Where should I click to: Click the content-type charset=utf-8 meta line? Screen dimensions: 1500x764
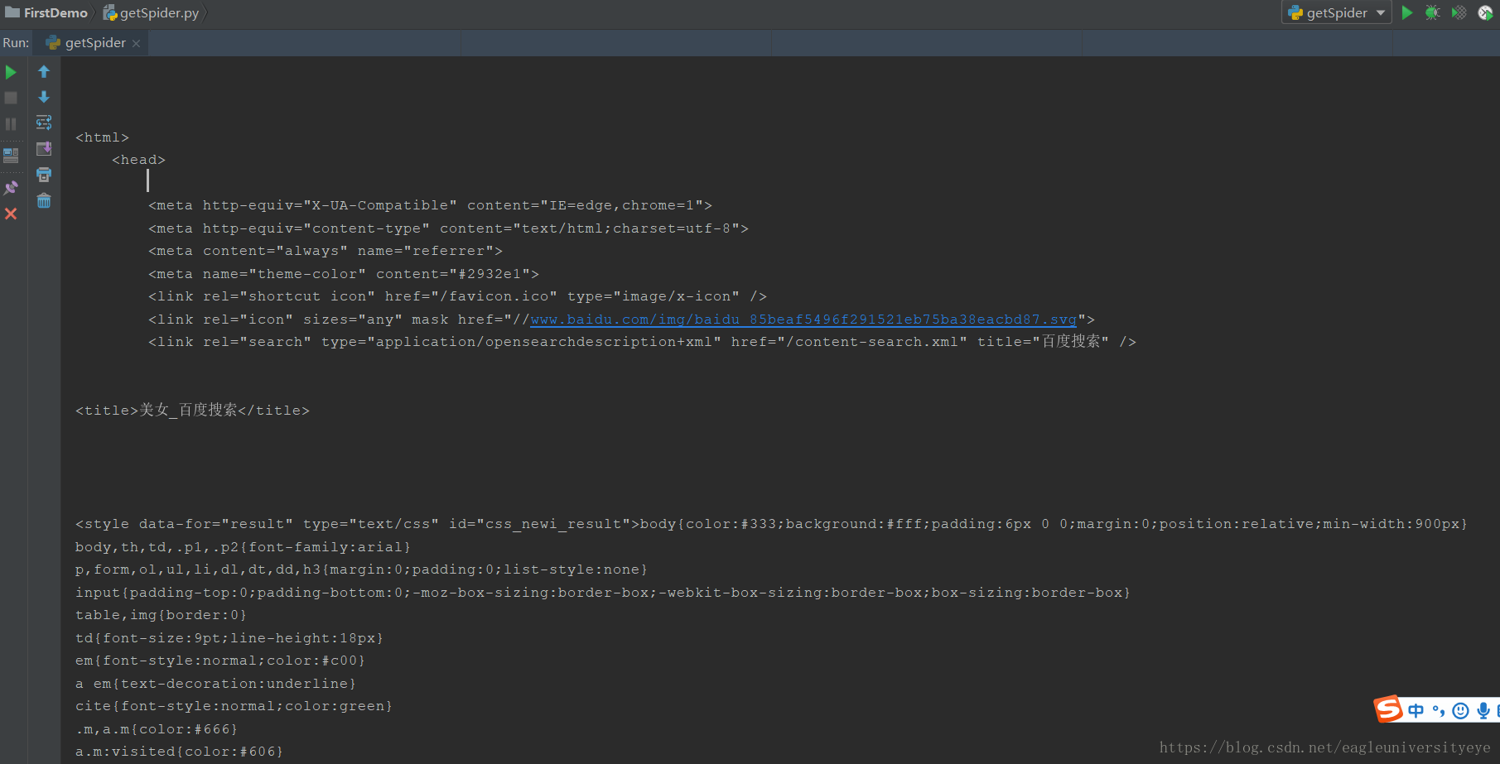pos(448,228)
